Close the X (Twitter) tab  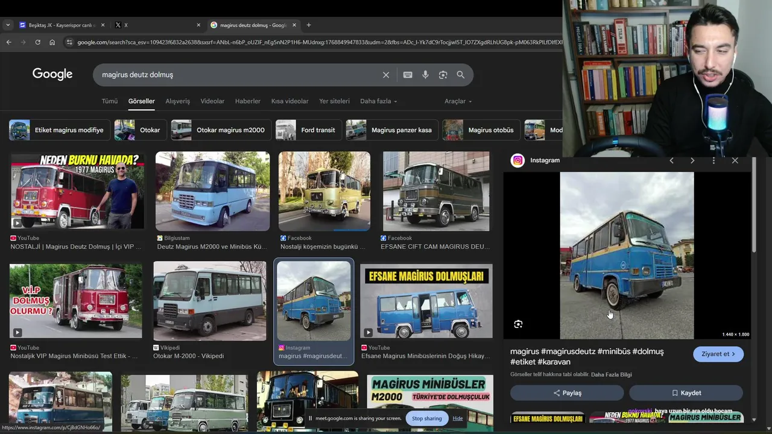pyautogui.click(x=198, y=25)
